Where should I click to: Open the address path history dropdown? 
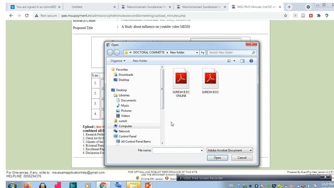(x=197, y=52)
